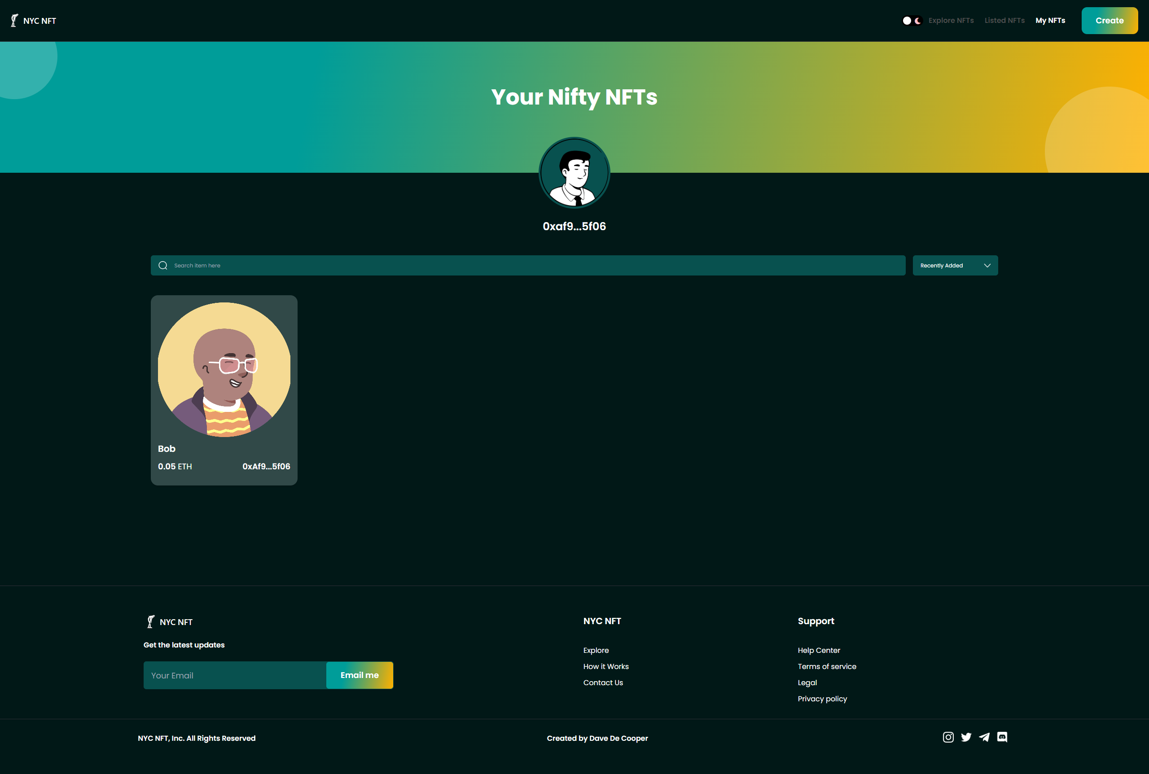Click the Telegram paper-plane icon
The width and height of the screenshot is (1149, 774).
(984, 737)
